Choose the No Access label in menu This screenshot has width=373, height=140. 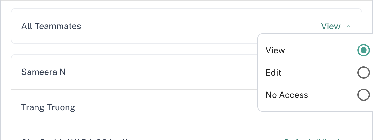pyautogui.click(x=287, y=95)
